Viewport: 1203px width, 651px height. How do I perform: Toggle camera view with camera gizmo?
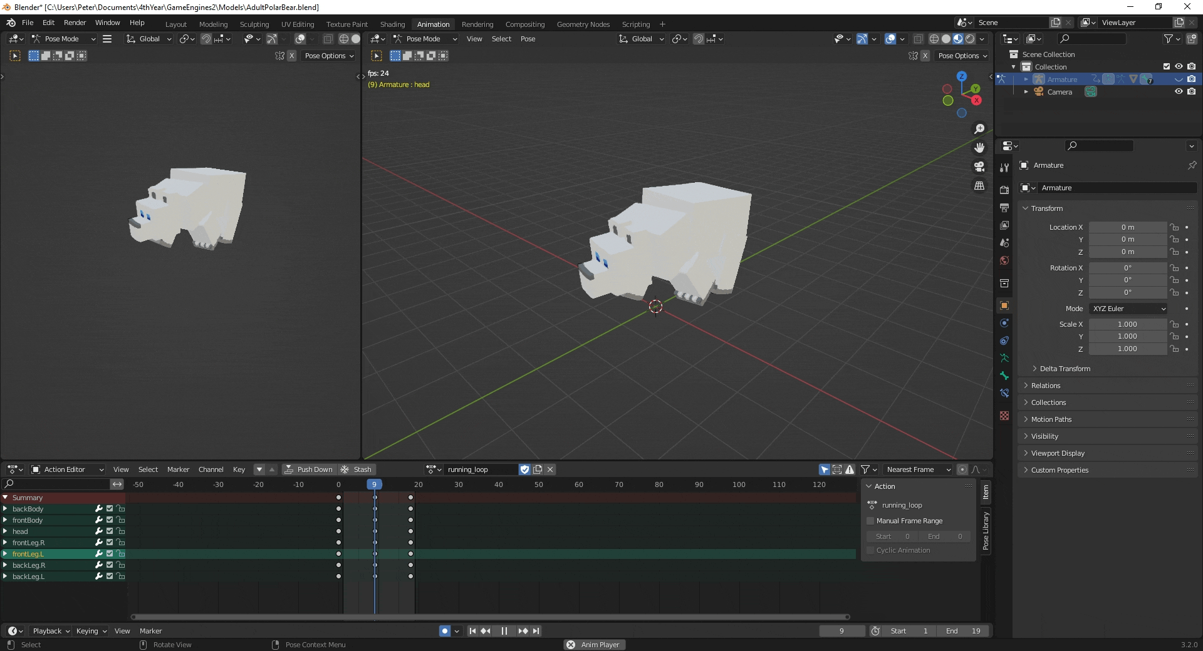coord(979,167)
